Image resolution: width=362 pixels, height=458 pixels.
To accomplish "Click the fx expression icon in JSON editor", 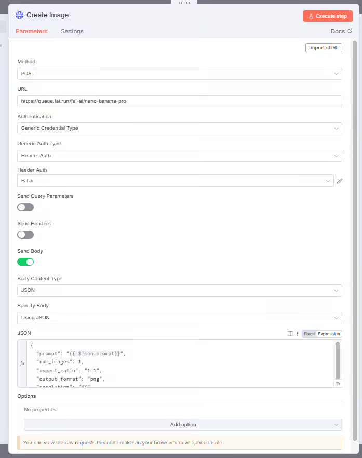I will (x=22, y=363).
